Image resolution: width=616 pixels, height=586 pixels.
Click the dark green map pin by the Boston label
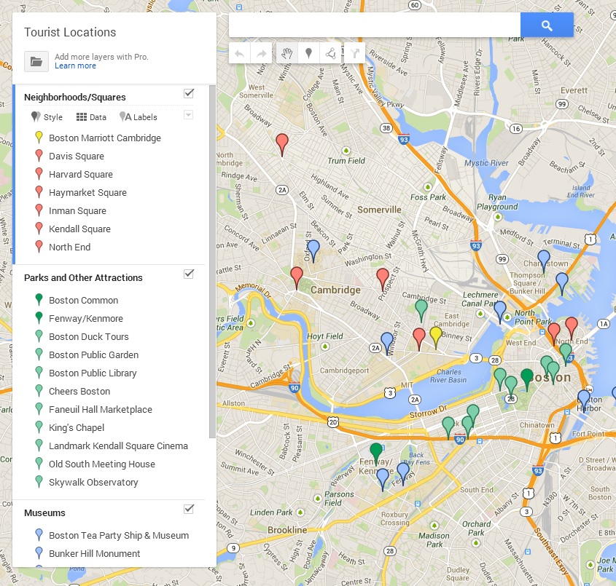(x=527, y=380)
